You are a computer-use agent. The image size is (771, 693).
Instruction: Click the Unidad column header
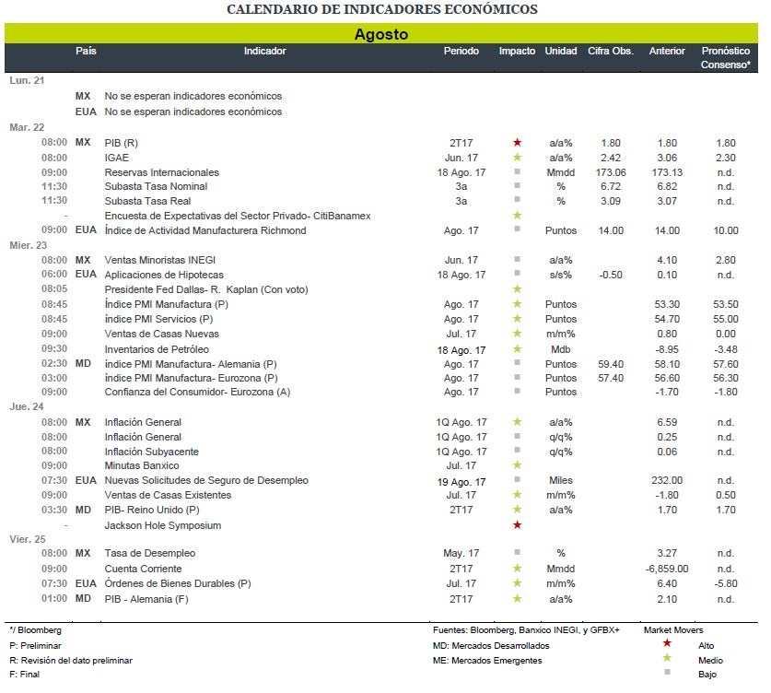[x=561, y=52]
